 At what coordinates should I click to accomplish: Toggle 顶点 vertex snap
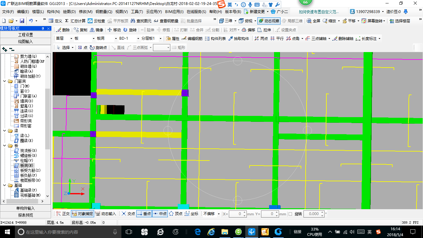click(x=176, y=214)
